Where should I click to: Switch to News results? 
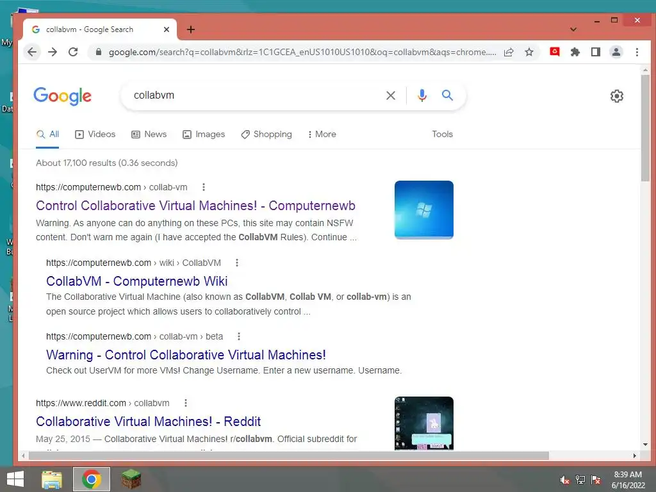[x=149, y=135]
